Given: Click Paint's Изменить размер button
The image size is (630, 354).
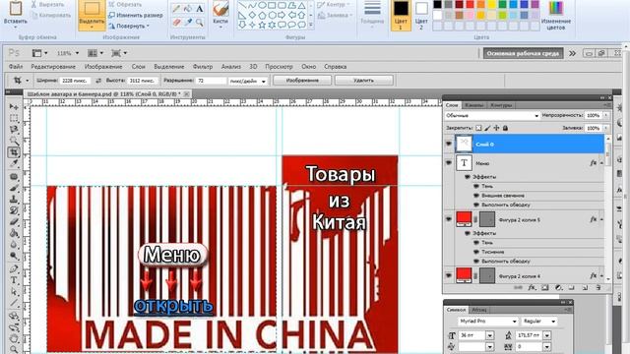Looking at the screenshot, I should pyautogui.click(x=136, y=16).
